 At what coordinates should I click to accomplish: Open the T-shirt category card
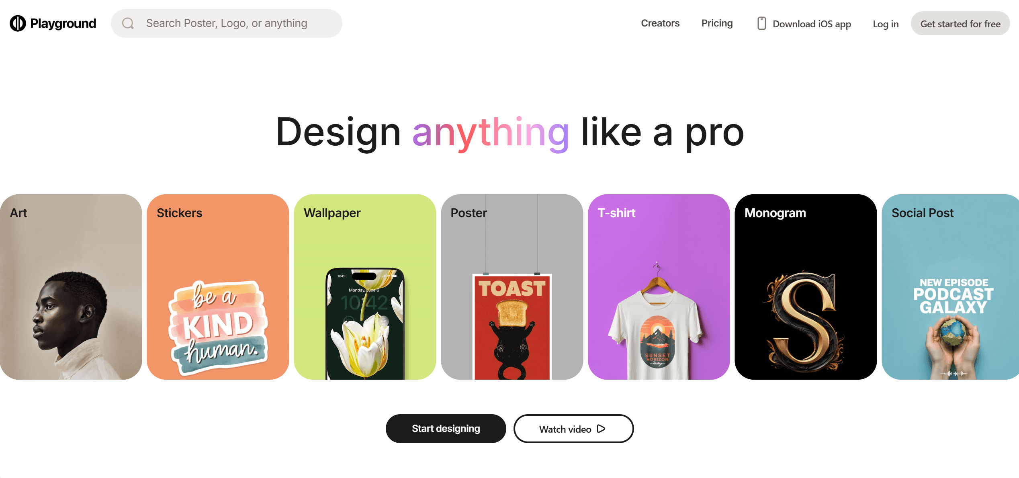[x=659, y=287]
